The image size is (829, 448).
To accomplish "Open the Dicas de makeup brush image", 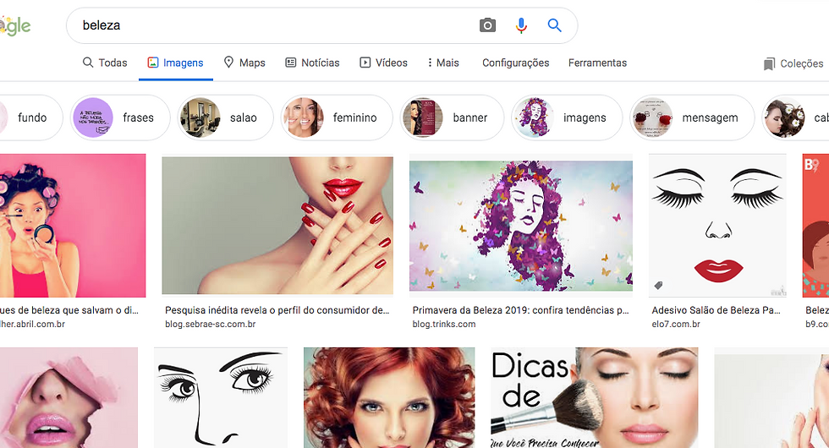I will 594,397.
